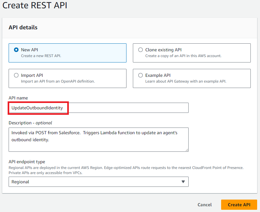260x212 pixels.
Task: Select the Example API radio button
Action: coord(141,75)
